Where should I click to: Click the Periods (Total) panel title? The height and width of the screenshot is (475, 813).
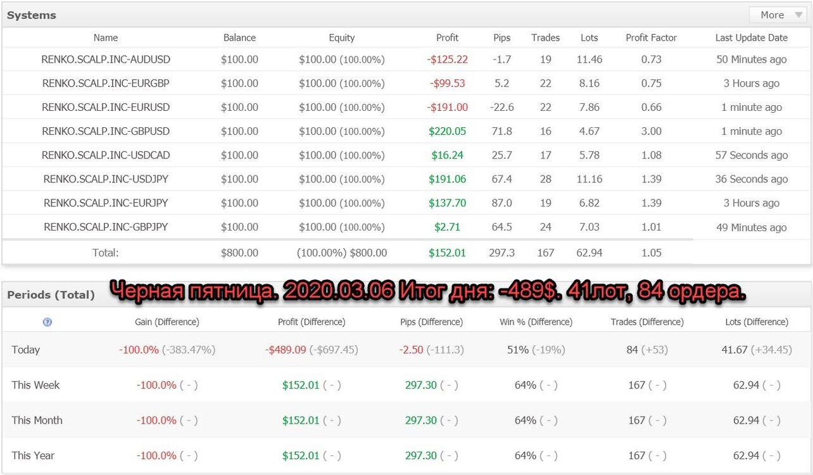coord(51,294)
